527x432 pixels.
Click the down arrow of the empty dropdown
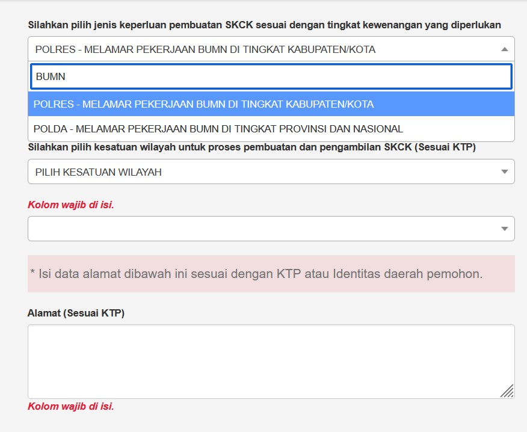pyautogui.click(x=504, y=229)
